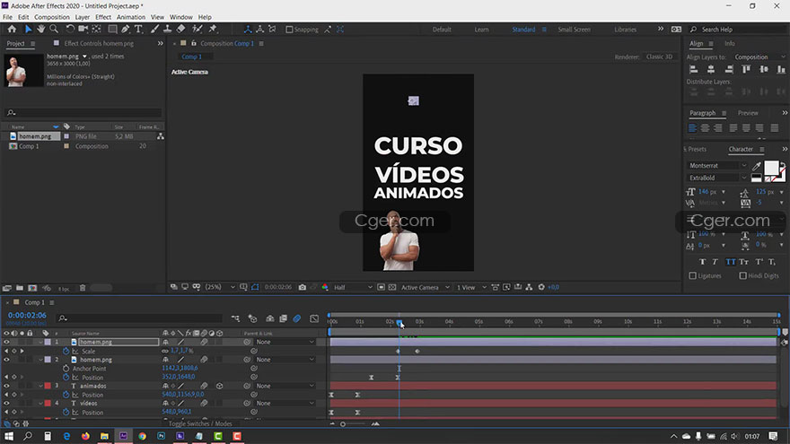Click the white fill color swatch
This screenshot has width=790, height=444.
771,168
